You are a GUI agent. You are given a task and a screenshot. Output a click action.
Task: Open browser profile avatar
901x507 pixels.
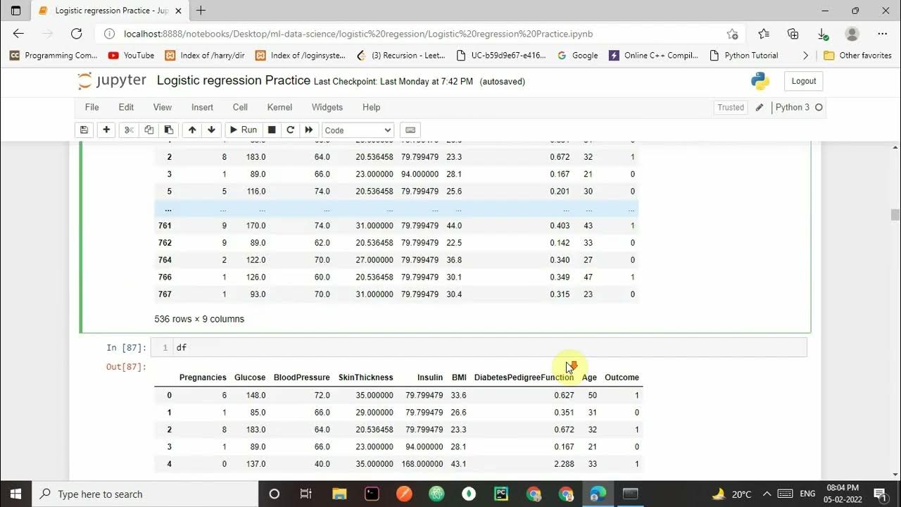(x=852, y=34)
